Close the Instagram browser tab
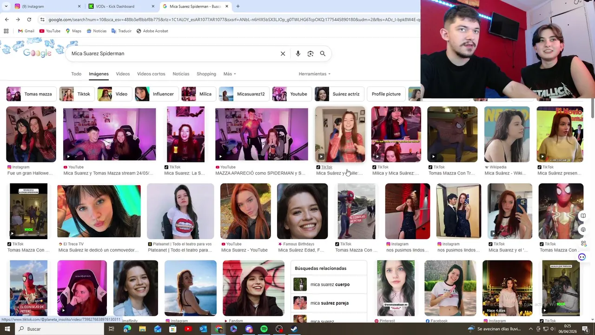595x335 pixels. 79,7
